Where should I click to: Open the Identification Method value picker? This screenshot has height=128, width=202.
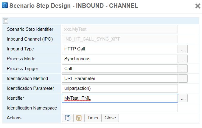pyautogui.click(x=183, y=78)
